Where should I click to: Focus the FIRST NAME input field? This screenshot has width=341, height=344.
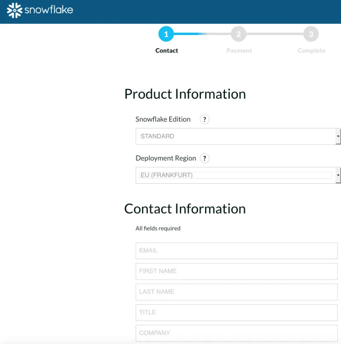tap(237, 271)
